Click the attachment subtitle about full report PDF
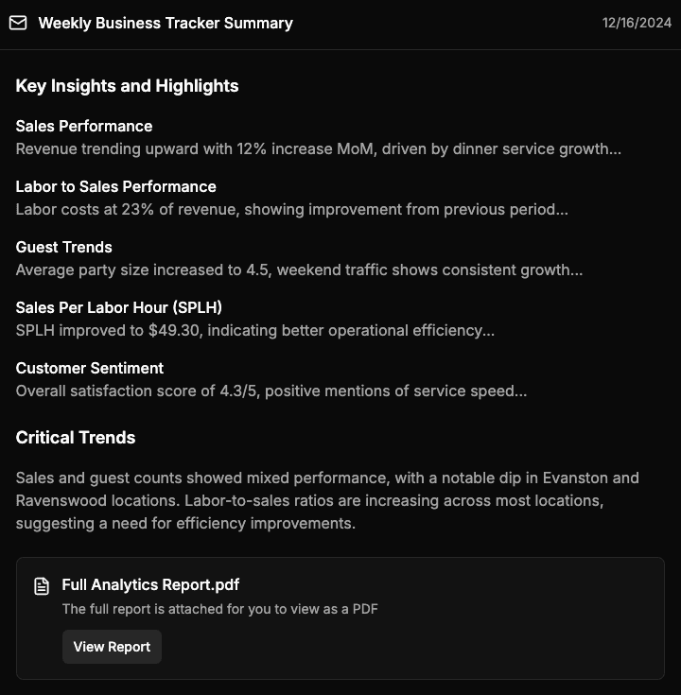 click(x=219, y=609)
